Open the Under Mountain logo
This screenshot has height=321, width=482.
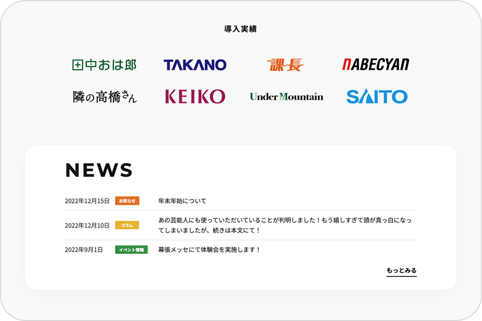click(286, 97)
